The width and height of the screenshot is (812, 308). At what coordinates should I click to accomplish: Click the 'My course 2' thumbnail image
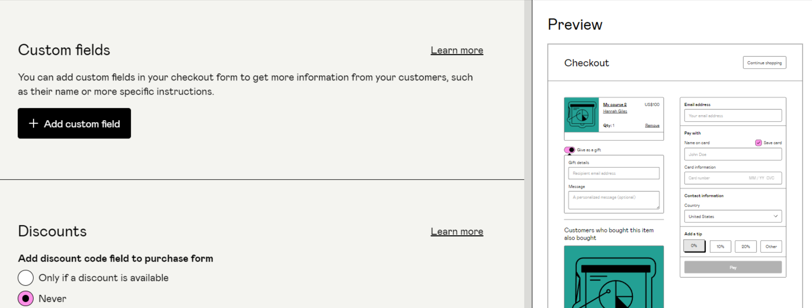pos(581,115)
